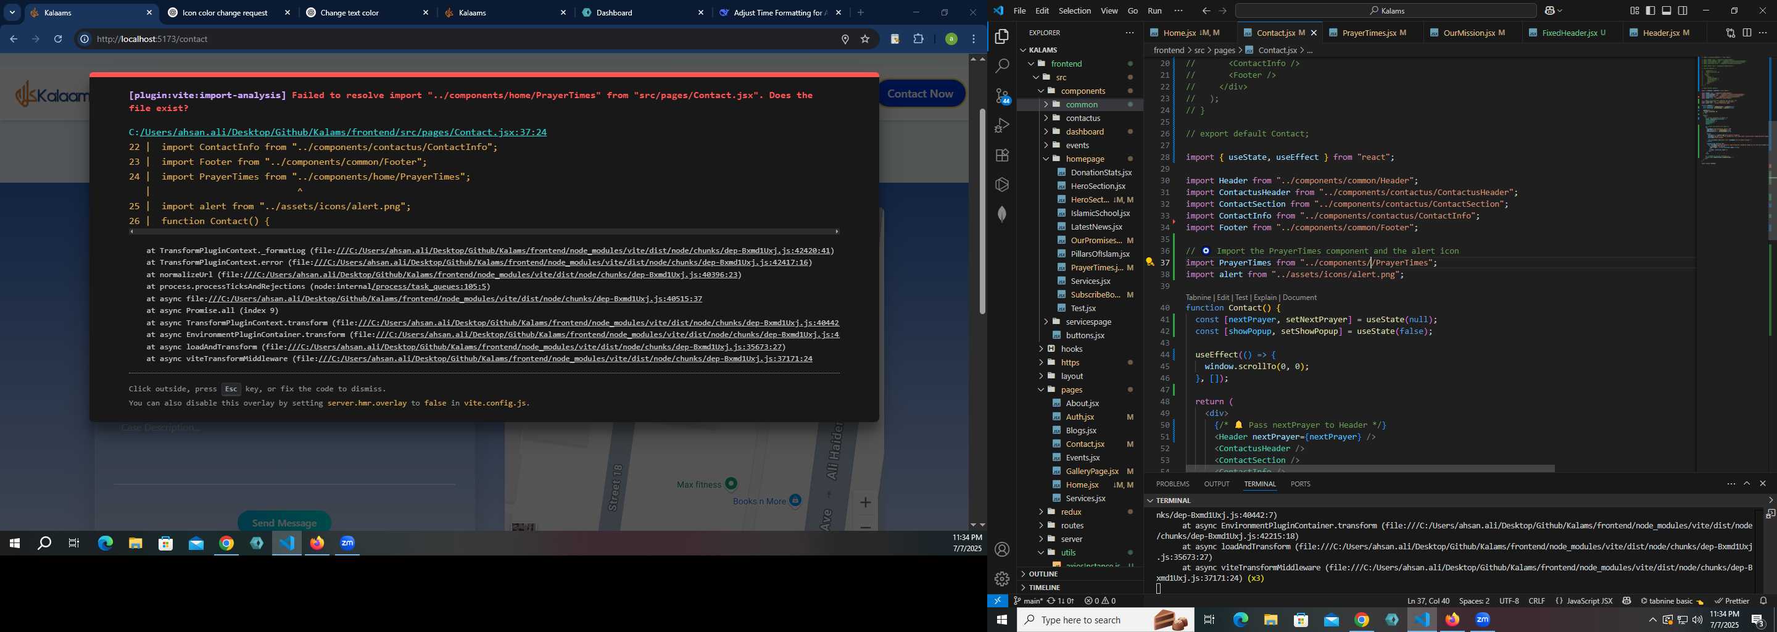Expand the TIMELINE section
The height and width of the screenshot is (632, 1777).
(1044, 588)
